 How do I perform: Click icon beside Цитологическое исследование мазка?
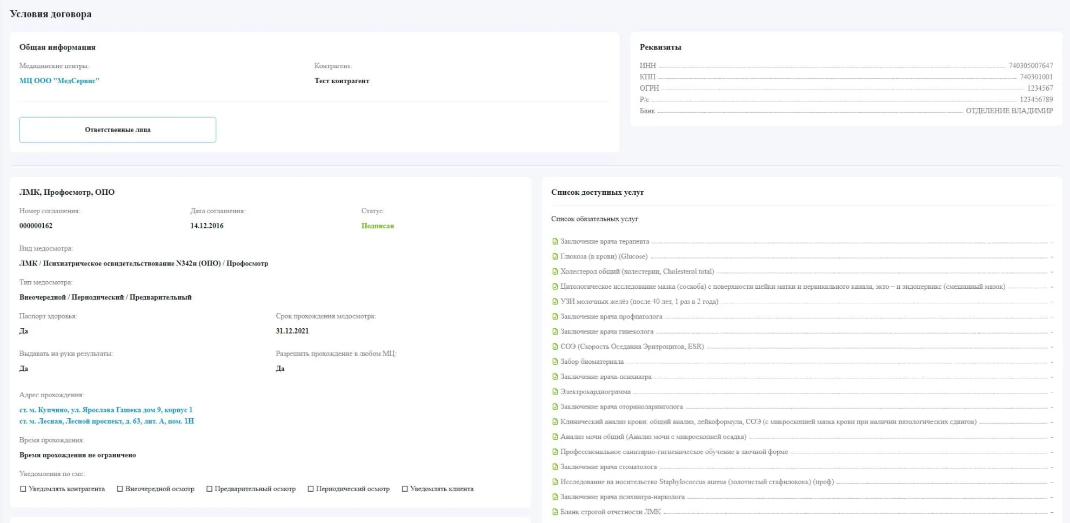coord(555,287)
